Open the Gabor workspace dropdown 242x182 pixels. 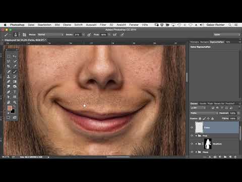point(227,34)
